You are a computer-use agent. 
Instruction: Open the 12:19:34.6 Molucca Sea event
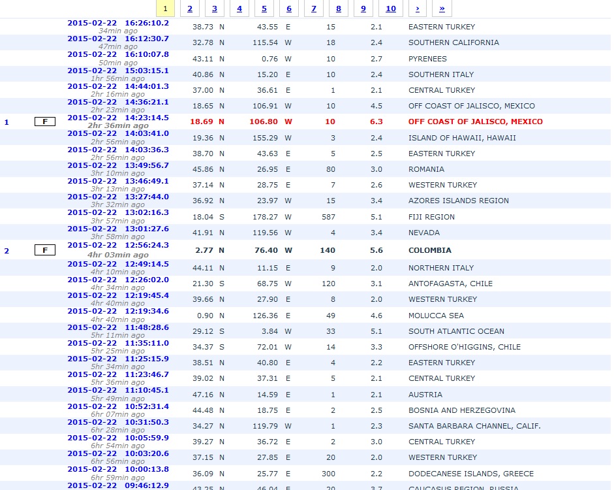118,311
